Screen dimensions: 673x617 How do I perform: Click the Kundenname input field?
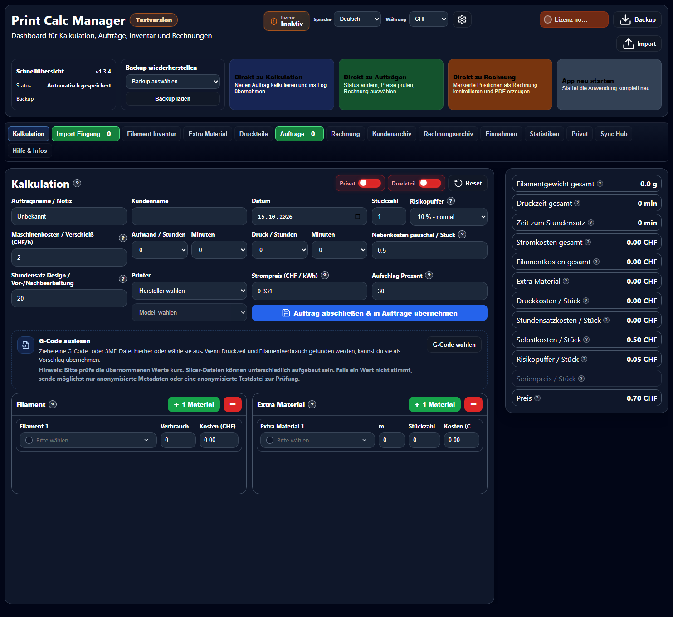click(x=189, y=216)
